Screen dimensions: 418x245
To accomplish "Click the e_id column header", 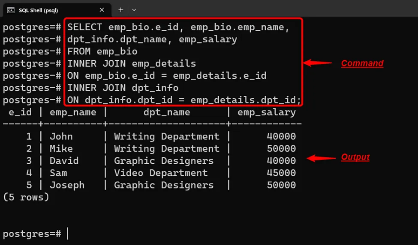I will pyautogui.click(x=20, y=112).
